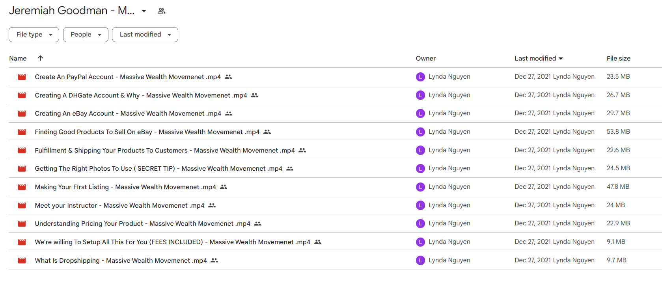Click shared icon next to Creating An eBay Account
Image resolution: width=662 pixels, height=282 pixels.
click(229, 114)
